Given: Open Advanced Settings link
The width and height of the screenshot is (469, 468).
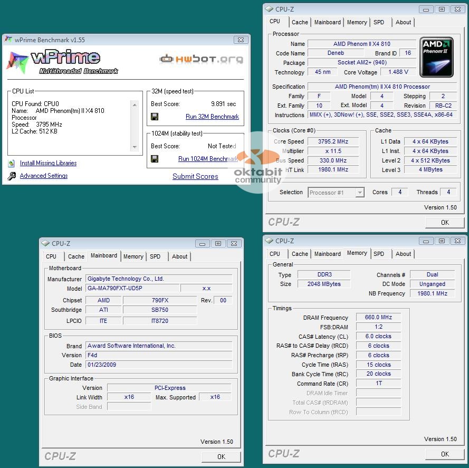Looking at the screenshot, I should click(44, 176).
